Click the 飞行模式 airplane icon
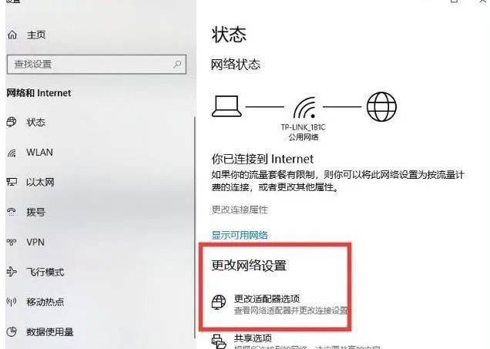The height and width of the screenshot is (349, 490). tap(12, 272)
